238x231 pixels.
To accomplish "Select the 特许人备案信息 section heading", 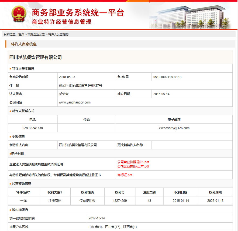I will [x=24, y=44].
